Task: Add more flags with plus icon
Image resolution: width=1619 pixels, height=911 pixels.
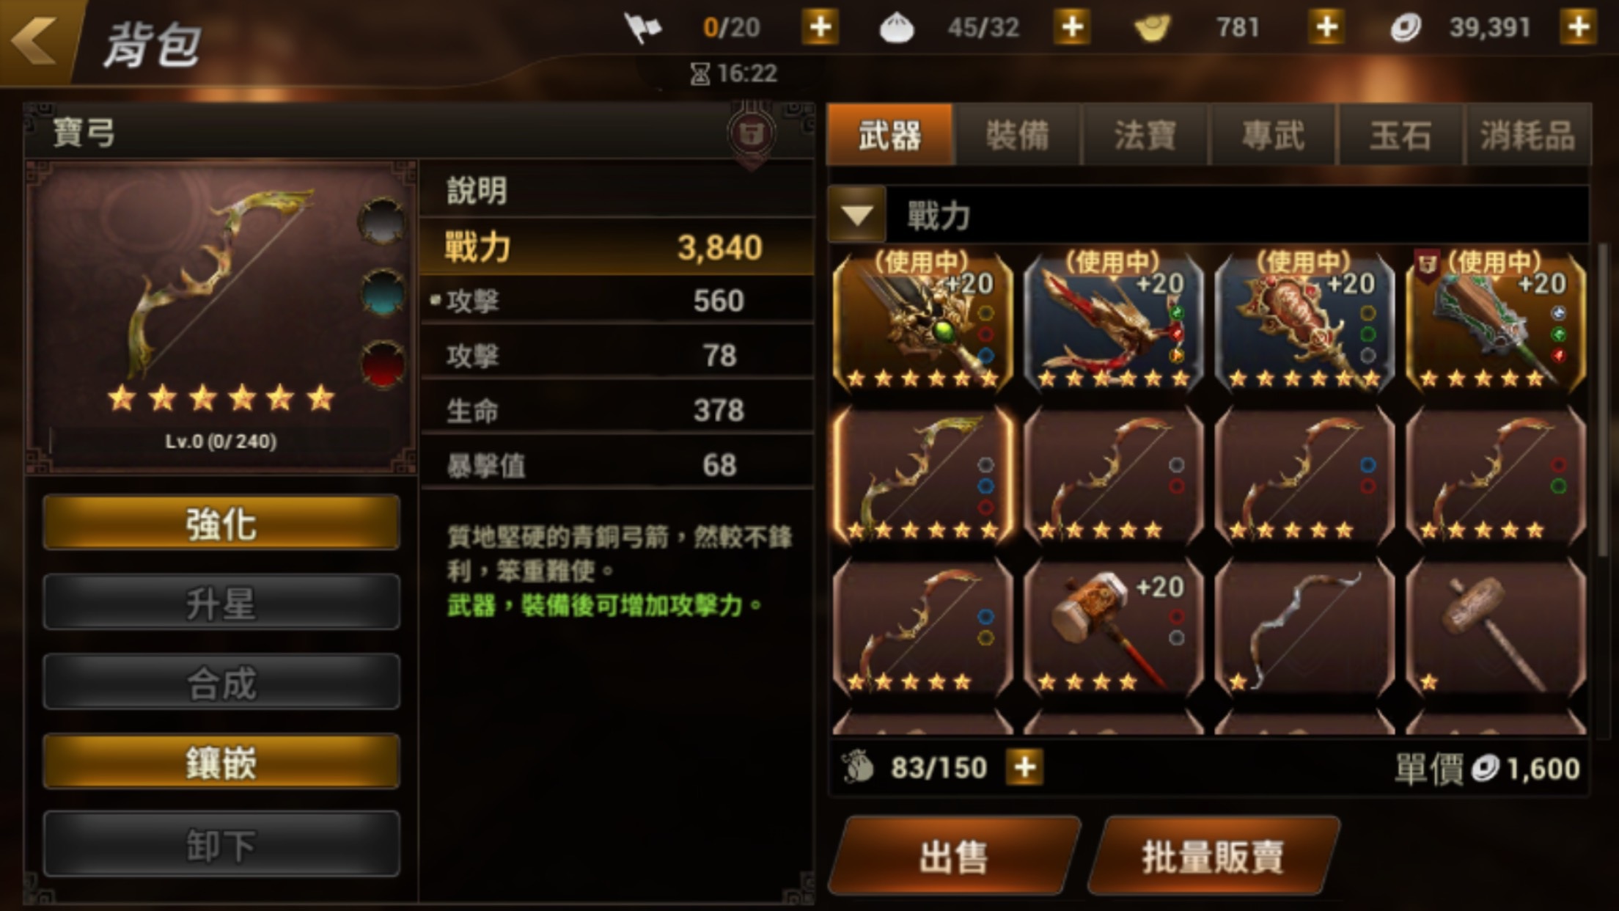Action: point(820,28)
